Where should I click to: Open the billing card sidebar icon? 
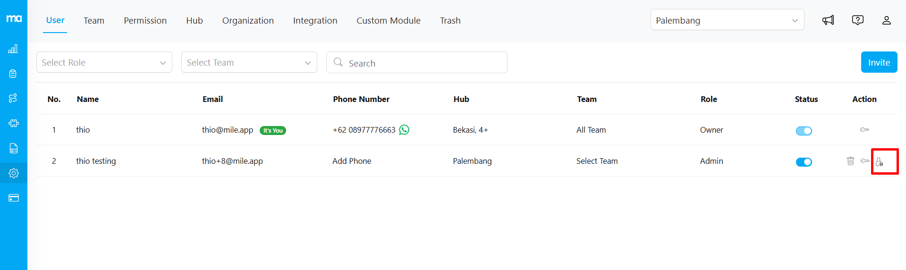tap(14, 198)
